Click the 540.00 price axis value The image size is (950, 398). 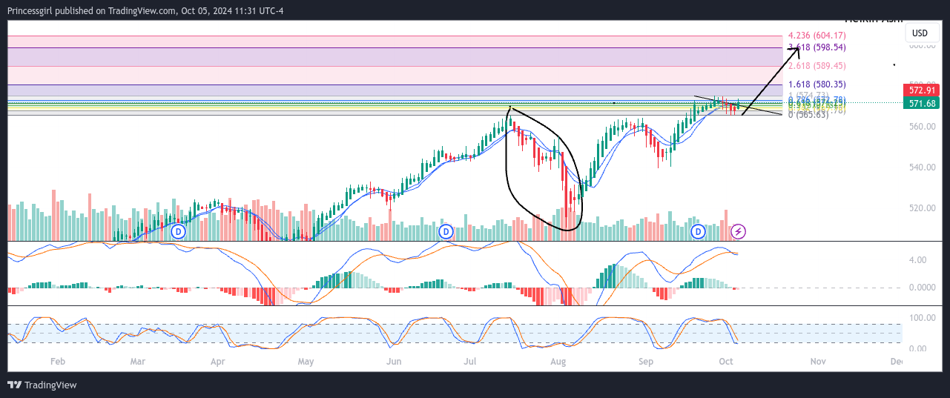[923, 168]
